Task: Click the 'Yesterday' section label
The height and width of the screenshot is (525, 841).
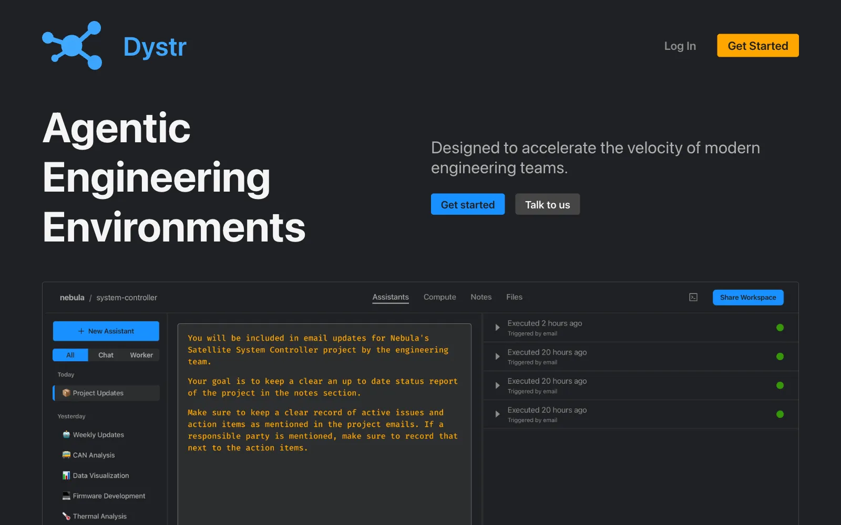Action: coord(71,416)
